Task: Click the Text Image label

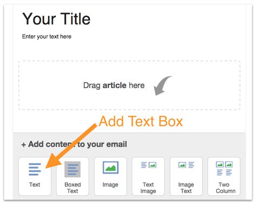Action: [x=149, y=188]
